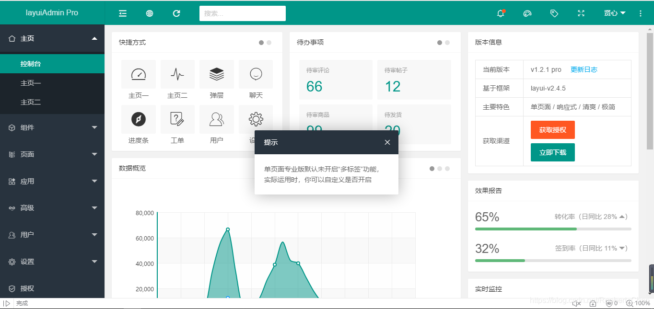Open 进度条 compass shortcut icon
Viewport: 654px width, 309px height.
tap(139, 119)
